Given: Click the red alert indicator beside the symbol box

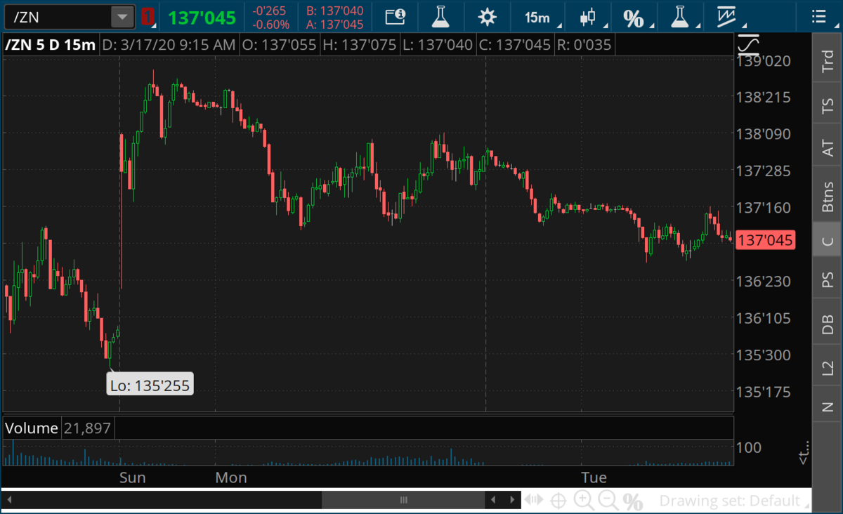Looking at the screenshot, I should coord(148,17).
